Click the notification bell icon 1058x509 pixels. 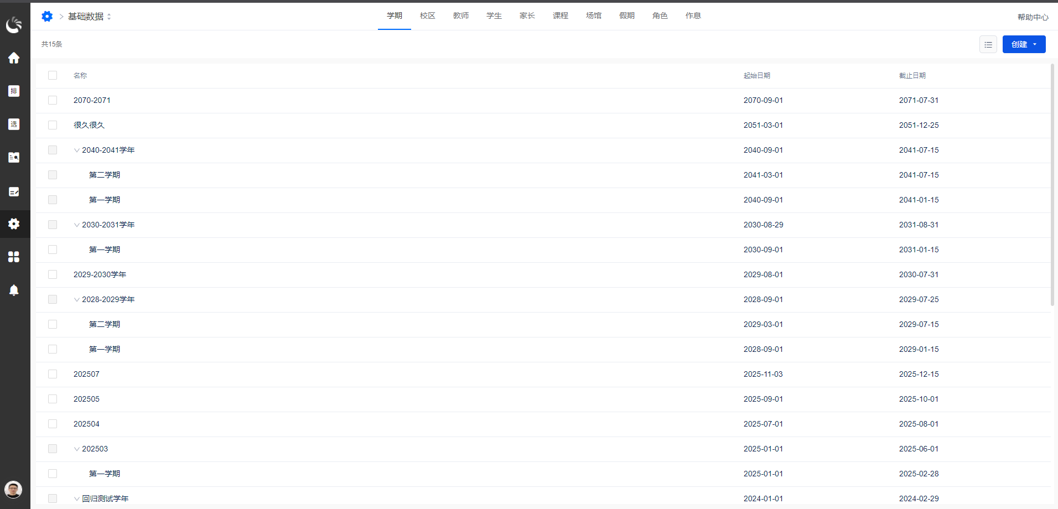(x=14, y=290)
